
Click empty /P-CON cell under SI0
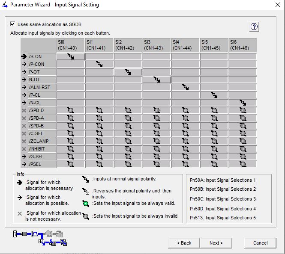71,64
